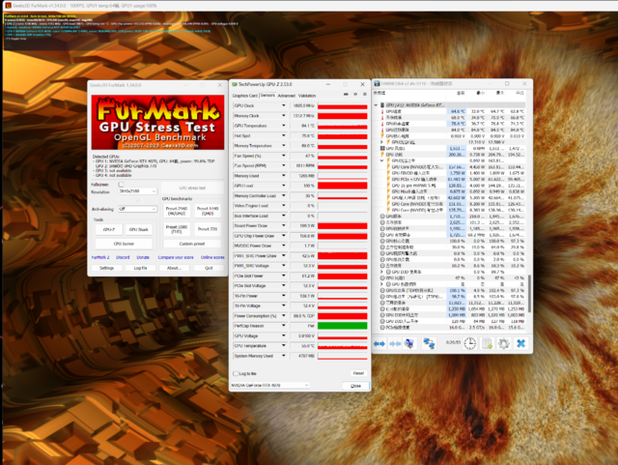Click GPU-Z Fan Speed (RPM) value field

click(x=302, y=165)
